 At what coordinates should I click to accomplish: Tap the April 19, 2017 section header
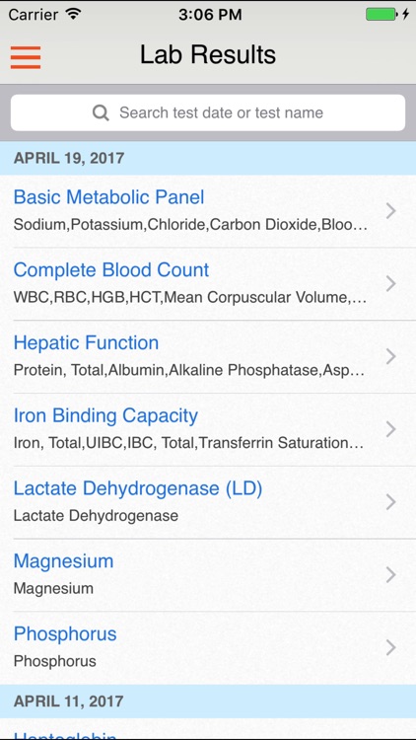[x=208, y=158]
